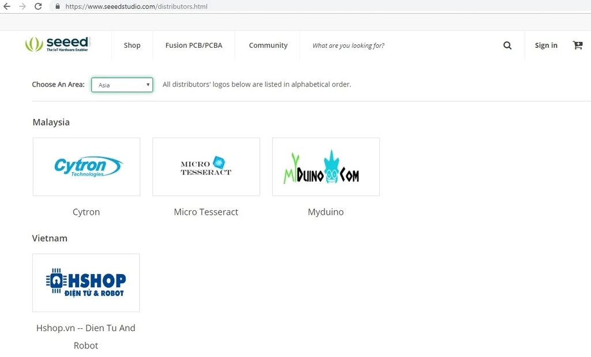This screenshot has height=357, width=591.
Task: Click the Vietnam section heading
Action: (50, 238)
